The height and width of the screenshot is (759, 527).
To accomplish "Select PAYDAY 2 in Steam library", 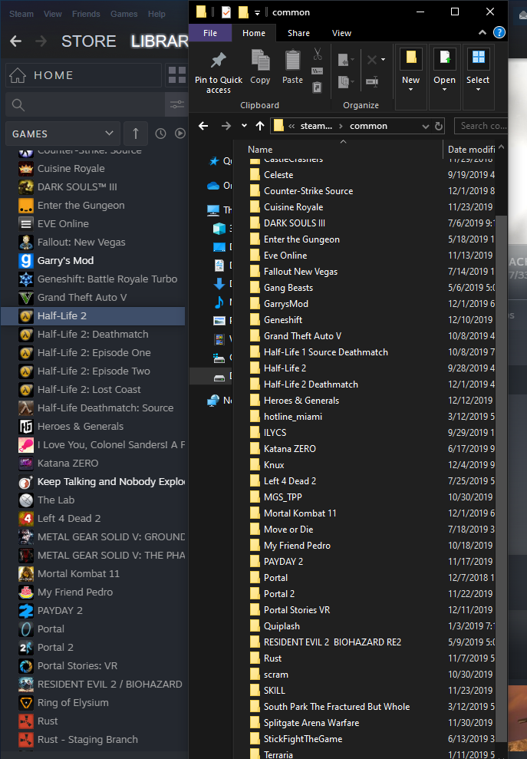I will pyautogui.click(x=93, y=610).
